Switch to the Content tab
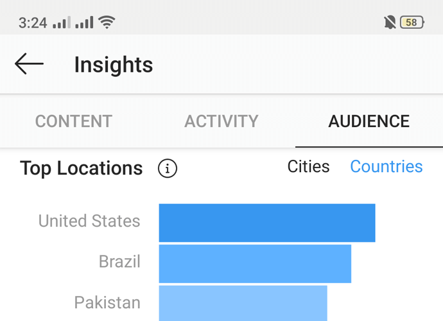The height and width of the screenshot is (321, 443). tap(73, 121)
